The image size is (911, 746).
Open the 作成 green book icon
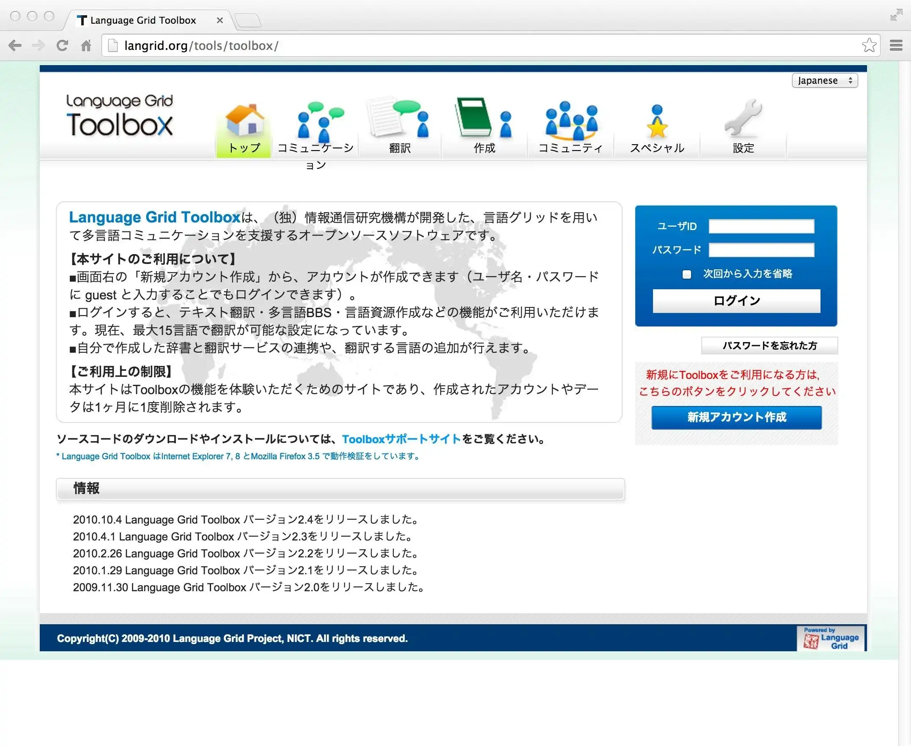(x=483, y=119)
